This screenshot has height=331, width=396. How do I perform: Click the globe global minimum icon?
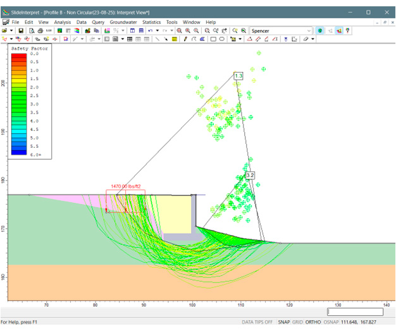point(320,30)
